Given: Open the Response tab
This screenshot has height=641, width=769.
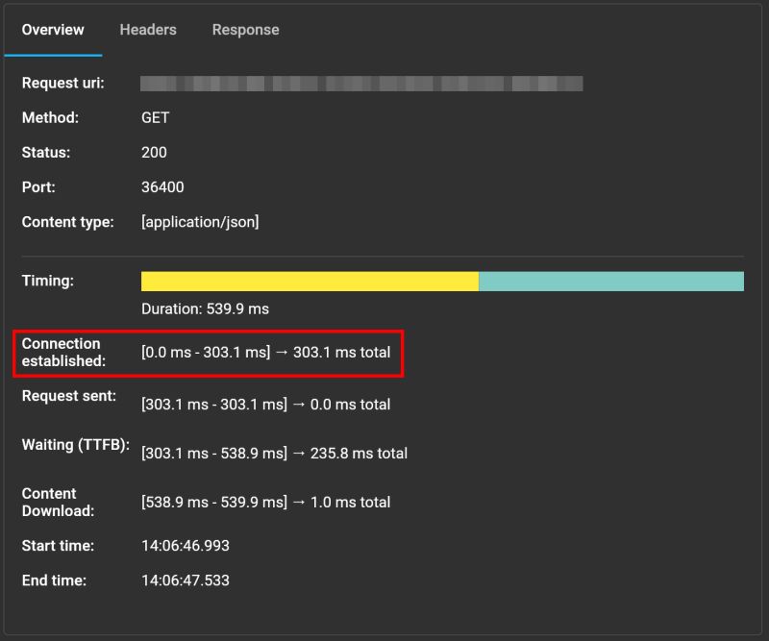Looking at the screenshot, I should [245, 30].
